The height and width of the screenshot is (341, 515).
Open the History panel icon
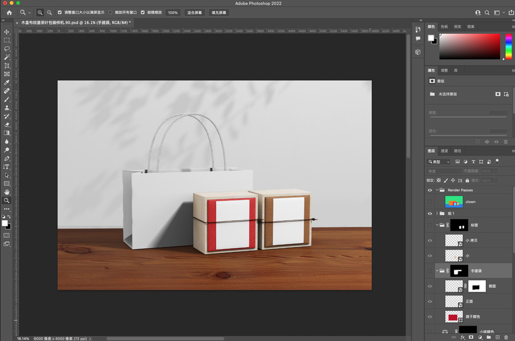(418, 29)
